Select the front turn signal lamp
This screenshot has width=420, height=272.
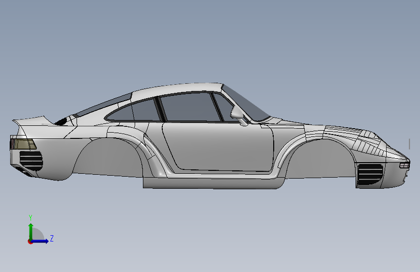[x=404, y=165]
